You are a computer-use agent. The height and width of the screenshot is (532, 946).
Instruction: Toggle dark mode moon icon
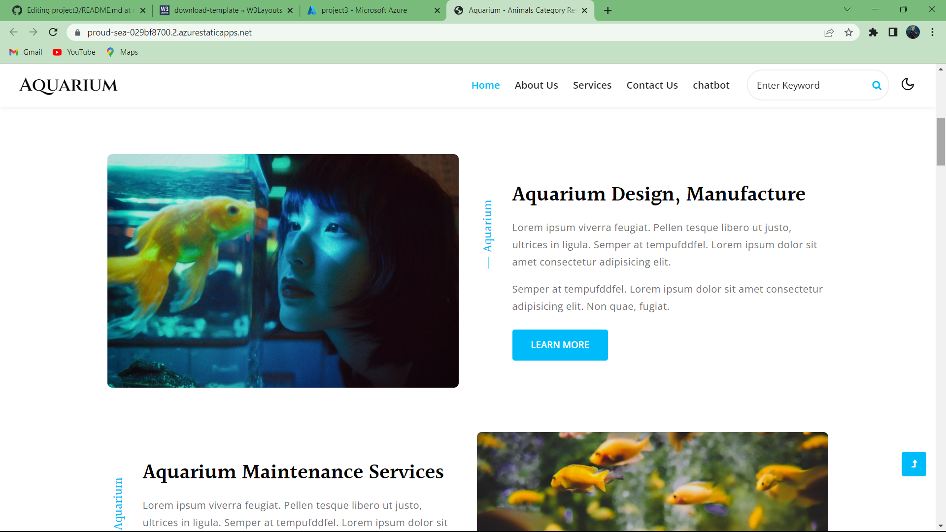(908, 85)
